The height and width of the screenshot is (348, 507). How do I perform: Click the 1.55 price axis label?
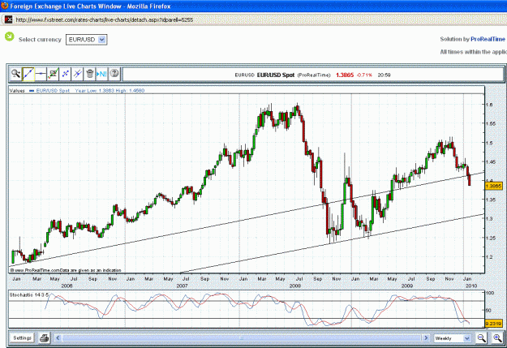click(491, 123)
